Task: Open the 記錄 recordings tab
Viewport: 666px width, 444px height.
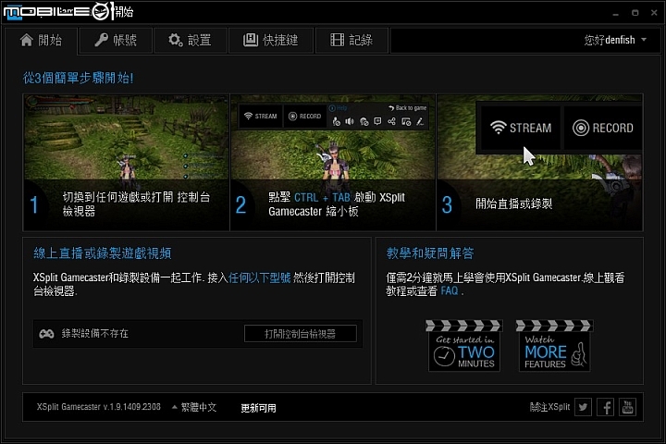Action: 351,41
